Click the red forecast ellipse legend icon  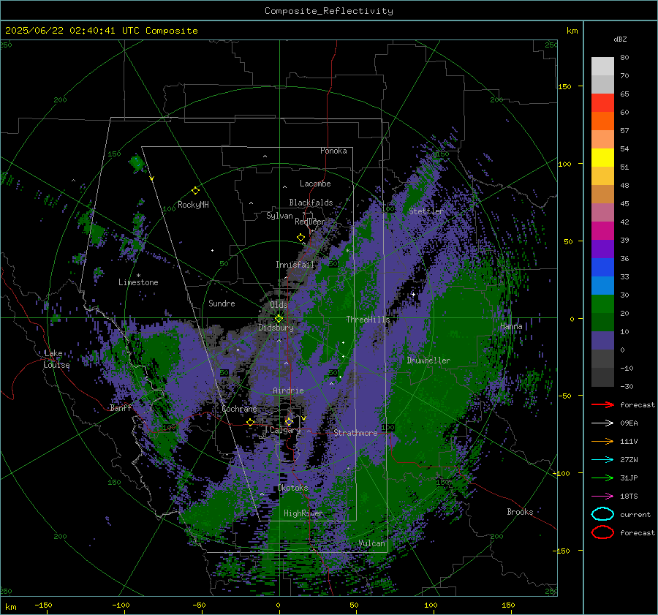[x=602, y=532]
